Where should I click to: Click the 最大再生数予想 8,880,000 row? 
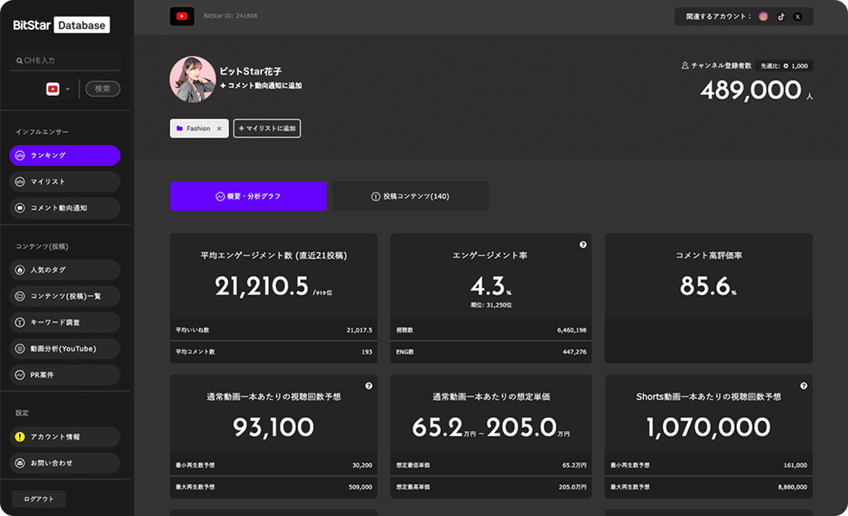click(x=708, y=487)
